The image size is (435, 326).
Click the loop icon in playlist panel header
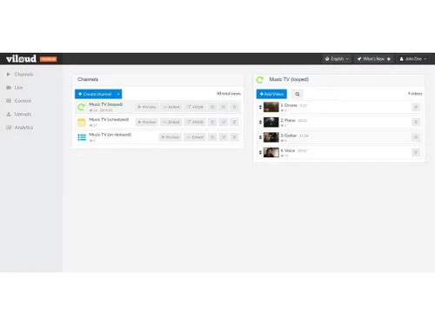click(x=260, y=80)
